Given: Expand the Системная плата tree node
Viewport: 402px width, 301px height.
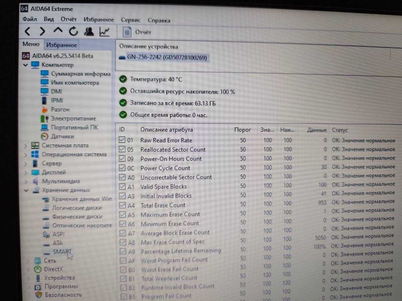Looking at the screenshot, I should [x=25, y=146].
